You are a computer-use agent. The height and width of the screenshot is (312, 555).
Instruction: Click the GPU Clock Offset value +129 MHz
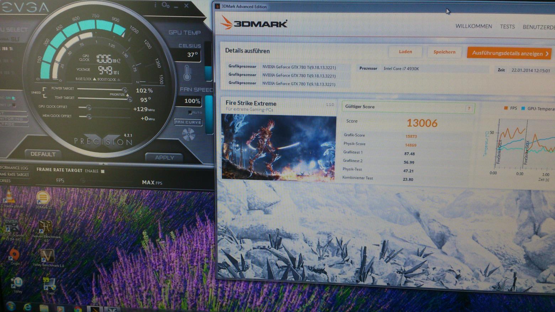[x=144, y=109]
